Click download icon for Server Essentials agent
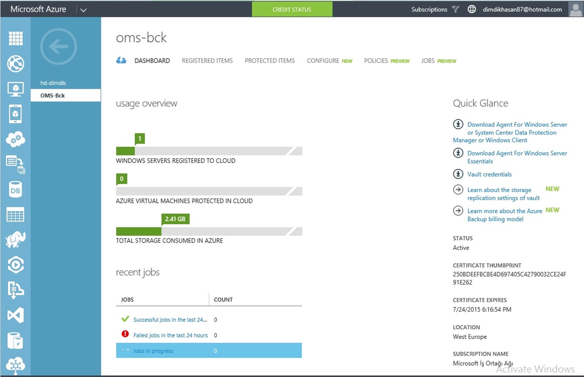This screenshot has height=377, width=584. pos(458,153)
